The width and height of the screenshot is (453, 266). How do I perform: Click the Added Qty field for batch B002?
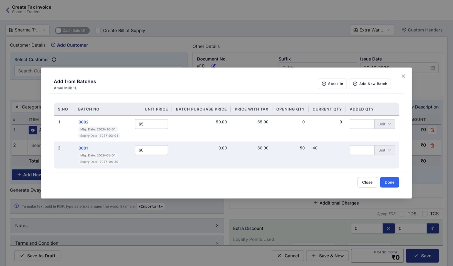tap(362, 124)
